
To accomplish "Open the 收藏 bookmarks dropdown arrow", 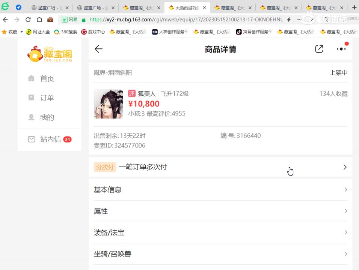I will point(22,32).
